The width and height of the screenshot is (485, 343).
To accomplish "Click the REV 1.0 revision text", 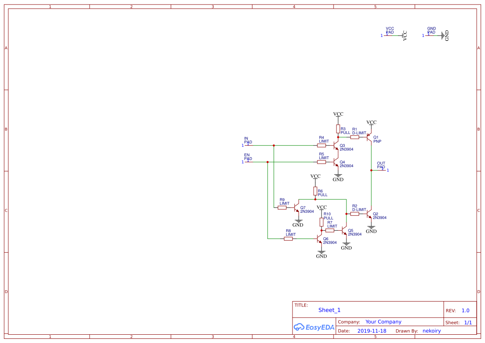I will [465, 310].
